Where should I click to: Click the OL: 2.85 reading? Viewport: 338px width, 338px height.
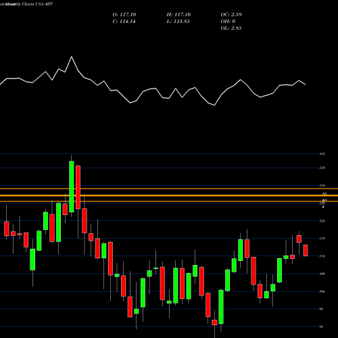231,28
